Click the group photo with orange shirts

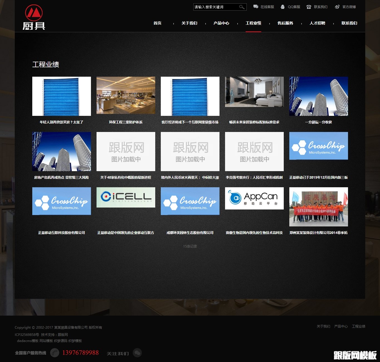(x=319, y=207)
